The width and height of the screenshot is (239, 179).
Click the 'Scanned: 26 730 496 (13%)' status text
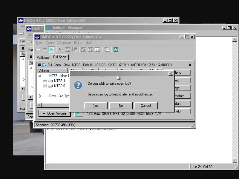pyautogui.click(x=56, y=125)
